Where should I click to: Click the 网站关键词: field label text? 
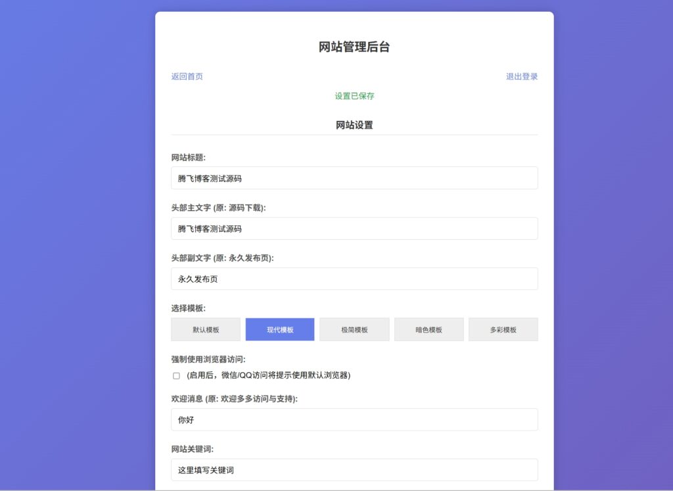pos(193,450)
